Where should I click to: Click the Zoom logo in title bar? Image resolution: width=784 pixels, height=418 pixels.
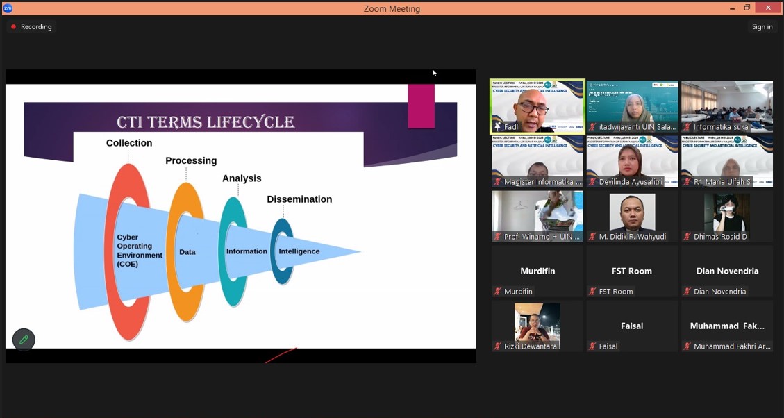(8, 8)
